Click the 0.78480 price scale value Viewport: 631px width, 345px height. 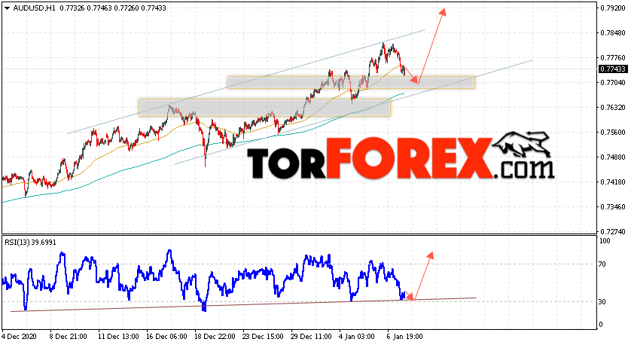click(x=612, y=33)
